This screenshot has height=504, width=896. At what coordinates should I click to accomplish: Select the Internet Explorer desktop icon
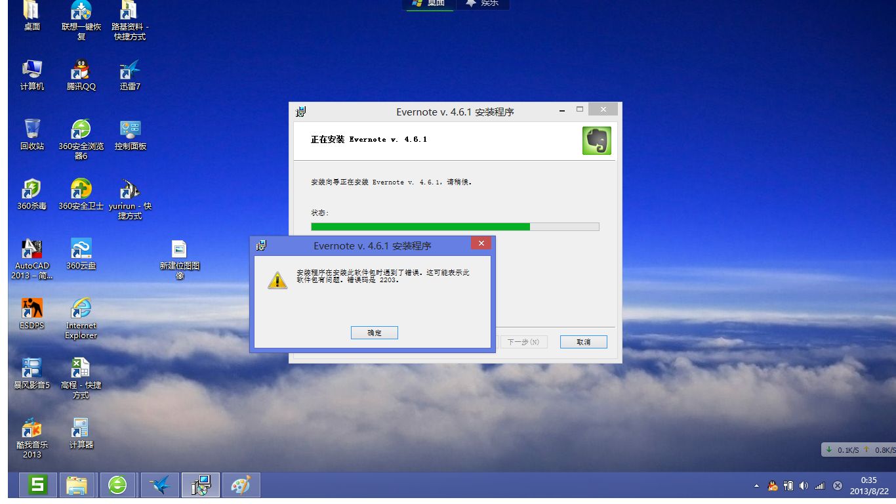tap(81, 318)
